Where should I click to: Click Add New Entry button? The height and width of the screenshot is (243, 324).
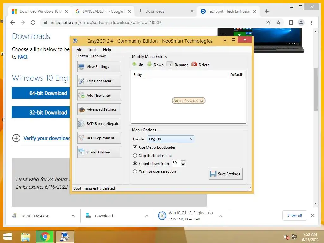99,95
